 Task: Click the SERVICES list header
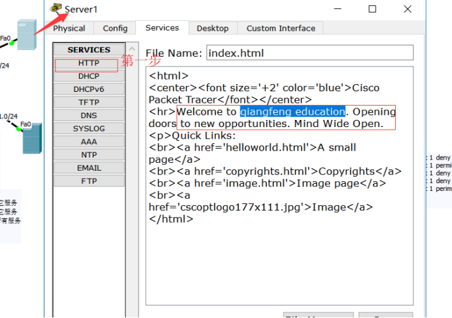tap(89, 50)
